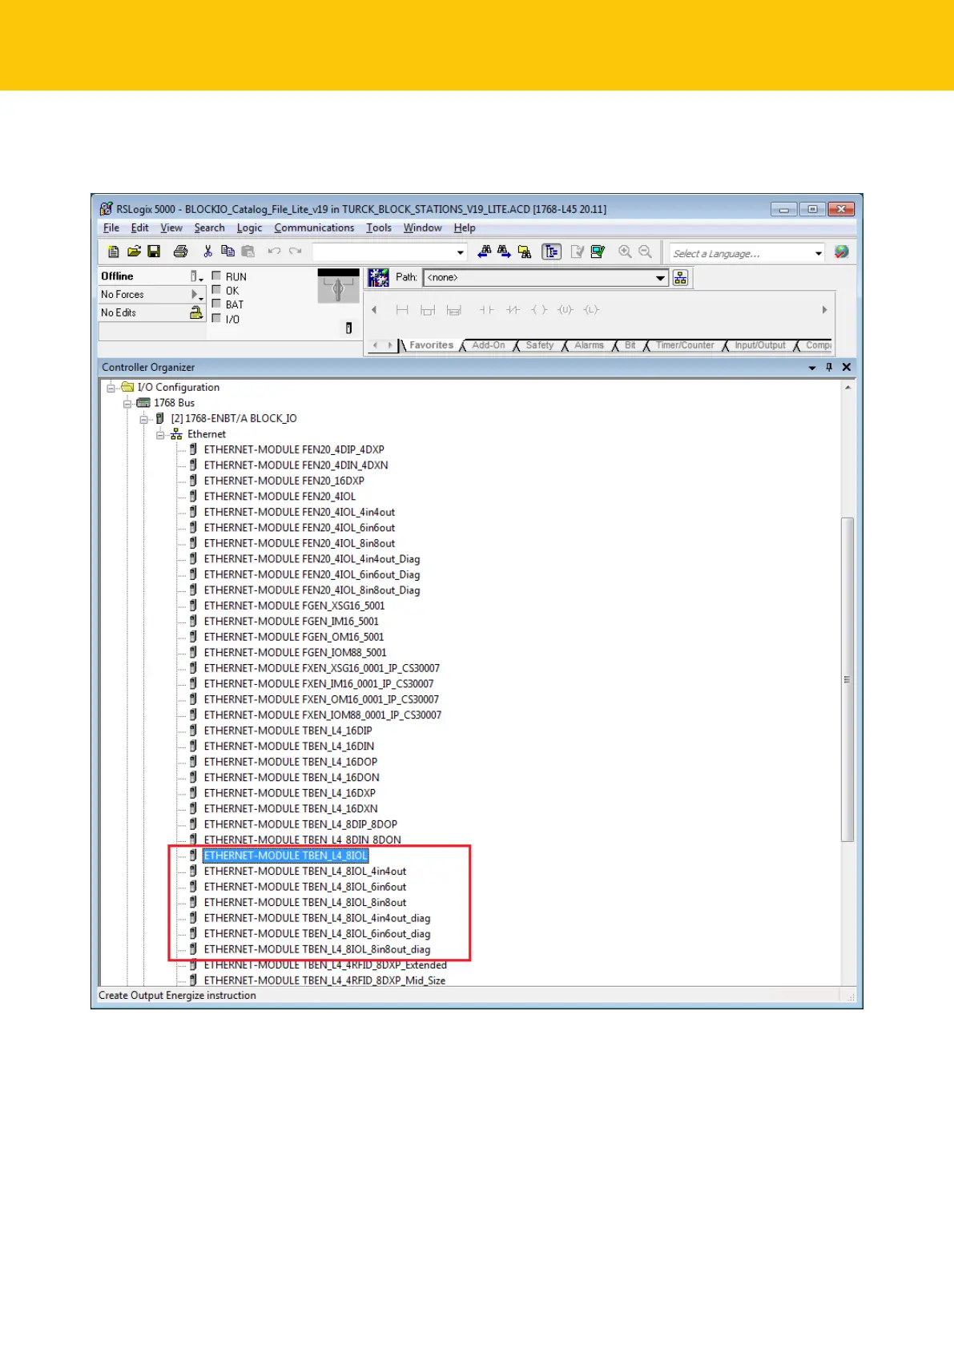The width and height of the screenshot is (954, 1349).
Task: Open the search text combo box dropdown
Action: (461, 252)
